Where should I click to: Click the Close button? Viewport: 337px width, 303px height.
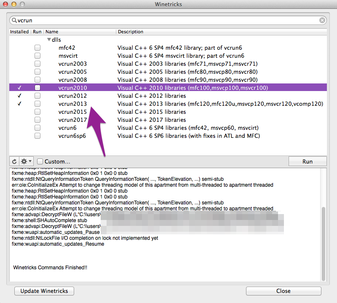(x=284, y=291)
